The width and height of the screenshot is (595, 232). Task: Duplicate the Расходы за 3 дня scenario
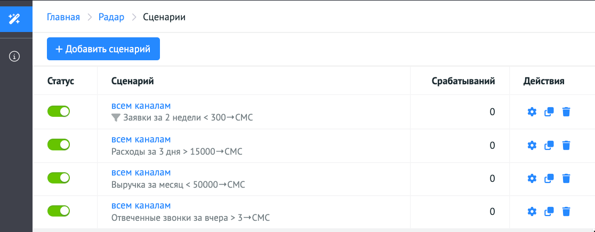pos(549,145)
